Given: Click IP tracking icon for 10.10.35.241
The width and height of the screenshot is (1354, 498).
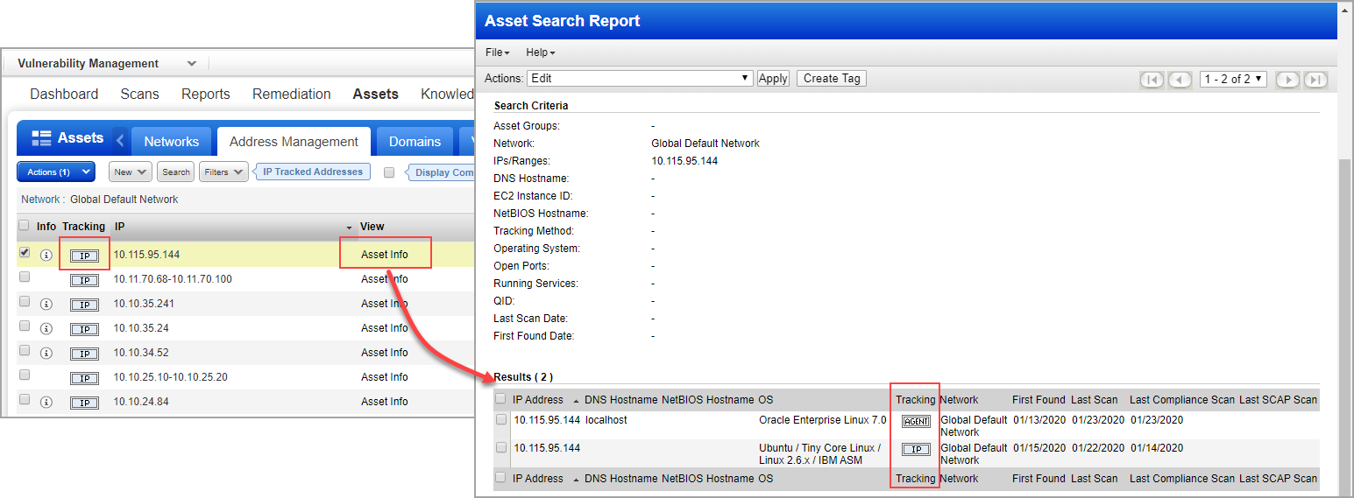Looking at the screenshot, I should pos(84,305).
